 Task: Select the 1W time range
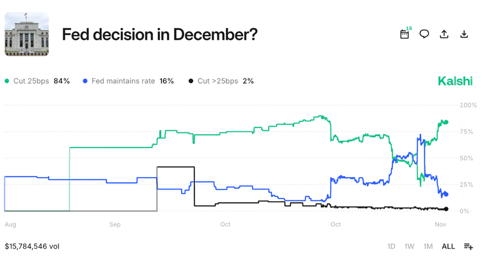(x=409, y=246)
